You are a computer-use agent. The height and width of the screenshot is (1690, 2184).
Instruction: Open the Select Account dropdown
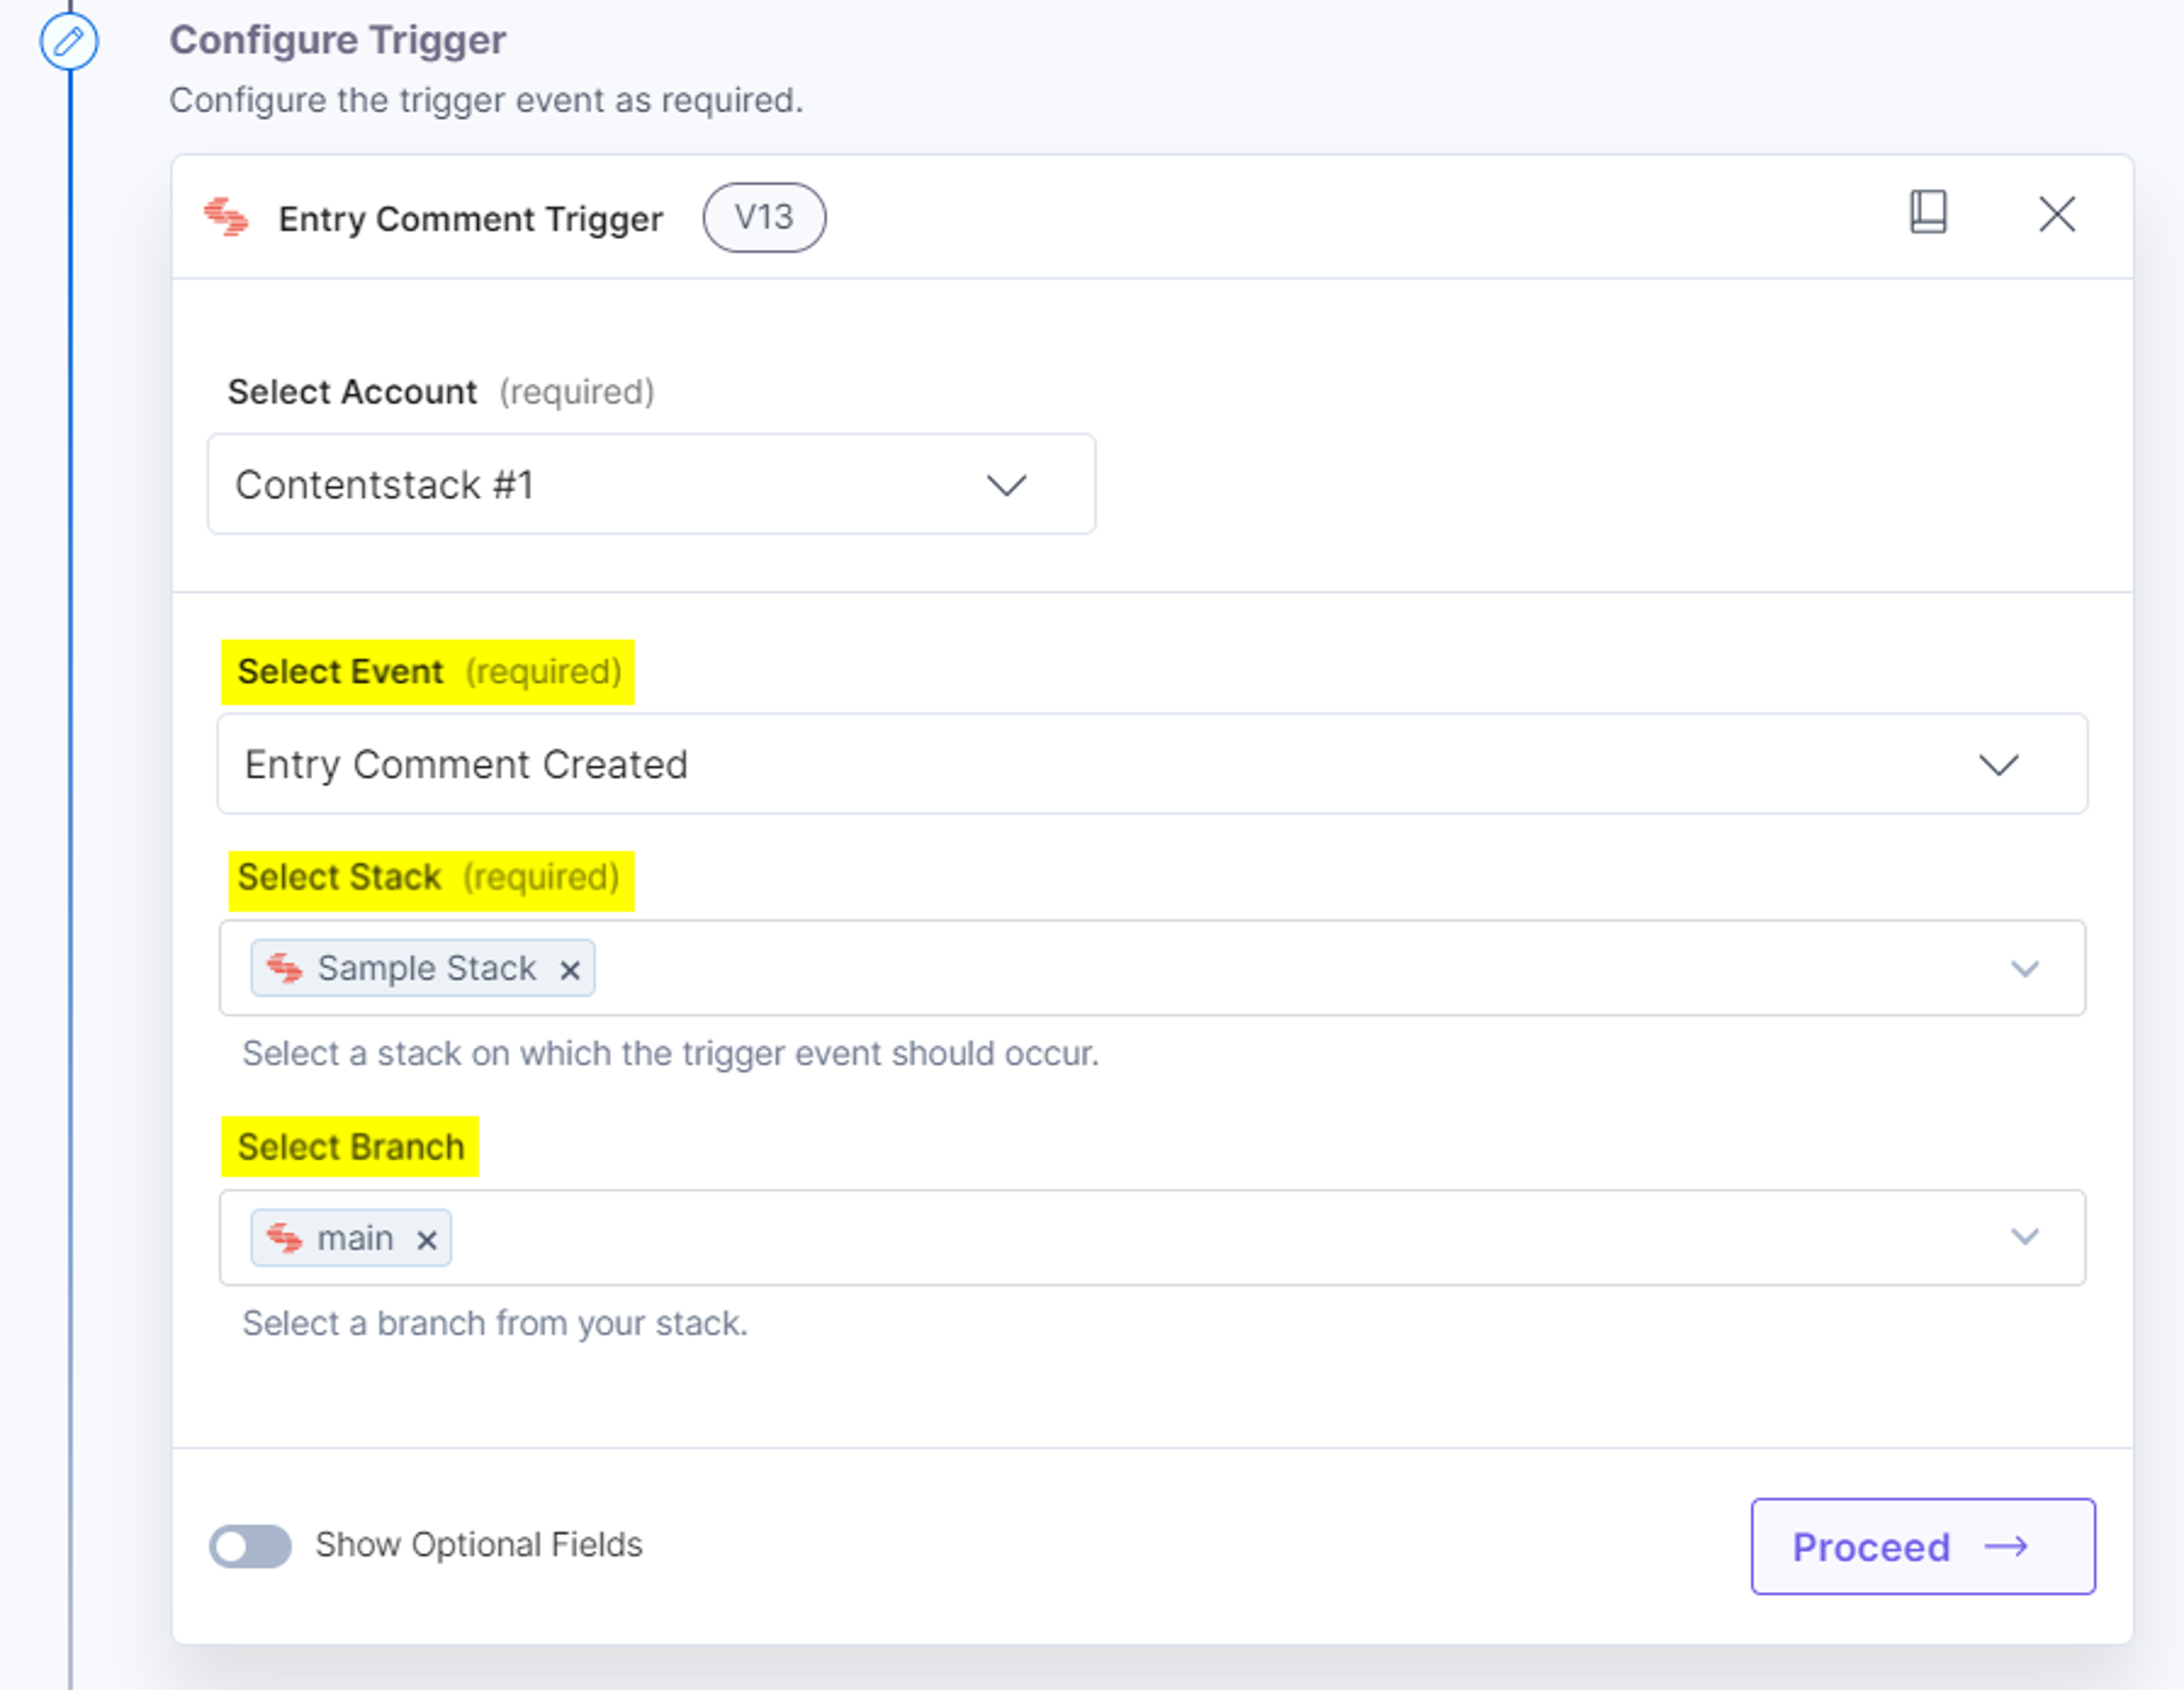click(651, 484)
